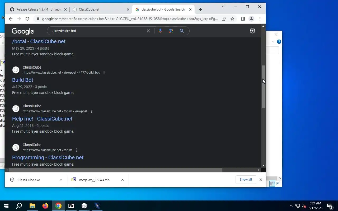Open the tab search dropdown

click(223, 7)
